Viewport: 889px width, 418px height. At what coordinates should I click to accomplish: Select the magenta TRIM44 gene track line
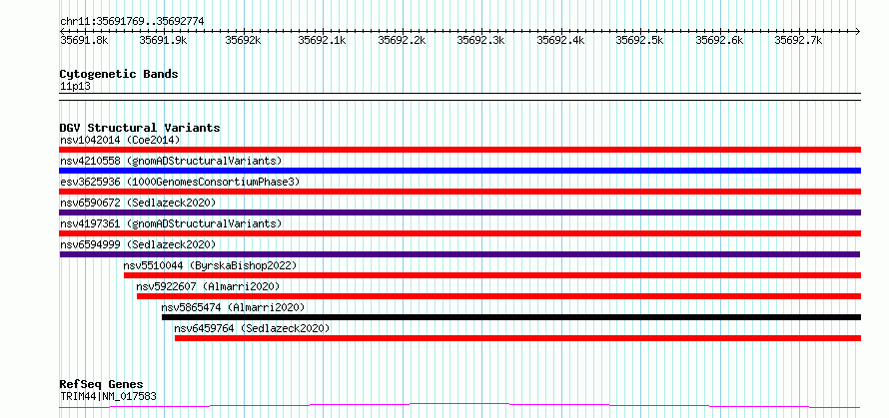click(x=460, y=406)
